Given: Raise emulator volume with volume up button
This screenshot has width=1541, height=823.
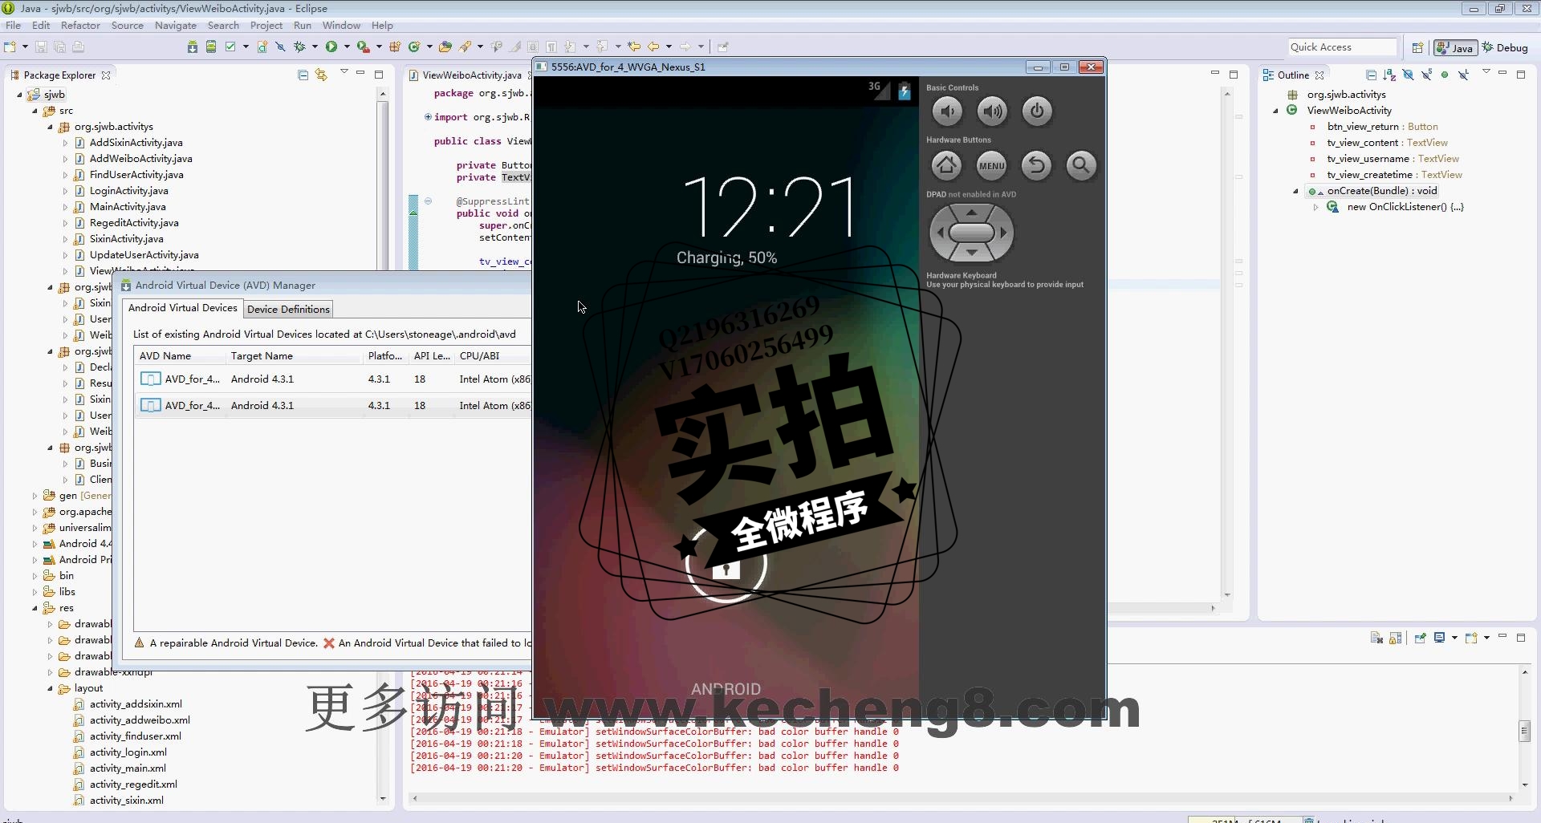Looking at the screenshot, I should tap(992, 111).
